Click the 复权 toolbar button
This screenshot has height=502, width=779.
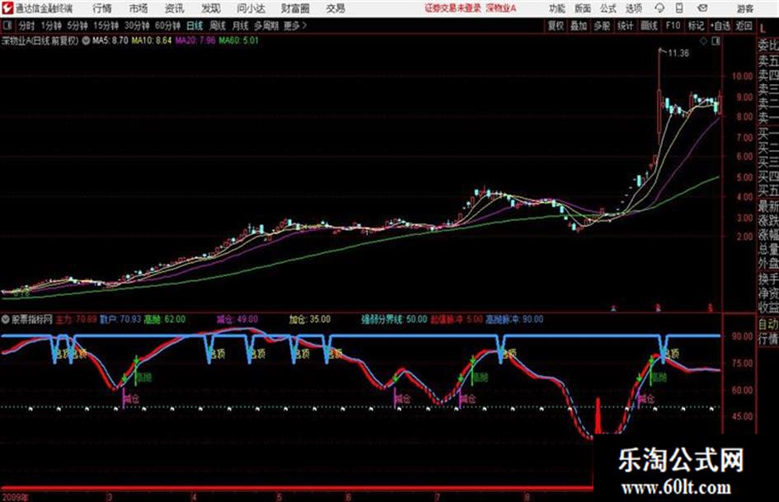pos(556,26)
